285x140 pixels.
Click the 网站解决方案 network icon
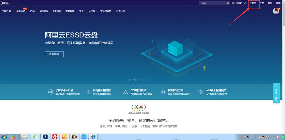tap(163, 92)
